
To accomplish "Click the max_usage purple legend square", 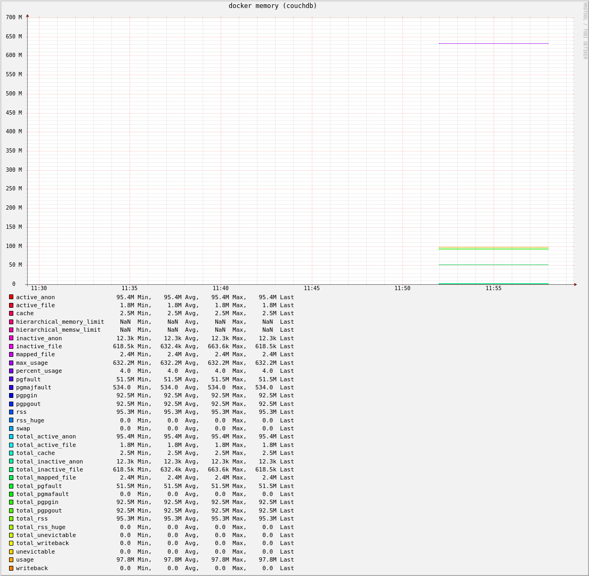I will [x=11, y=362].
